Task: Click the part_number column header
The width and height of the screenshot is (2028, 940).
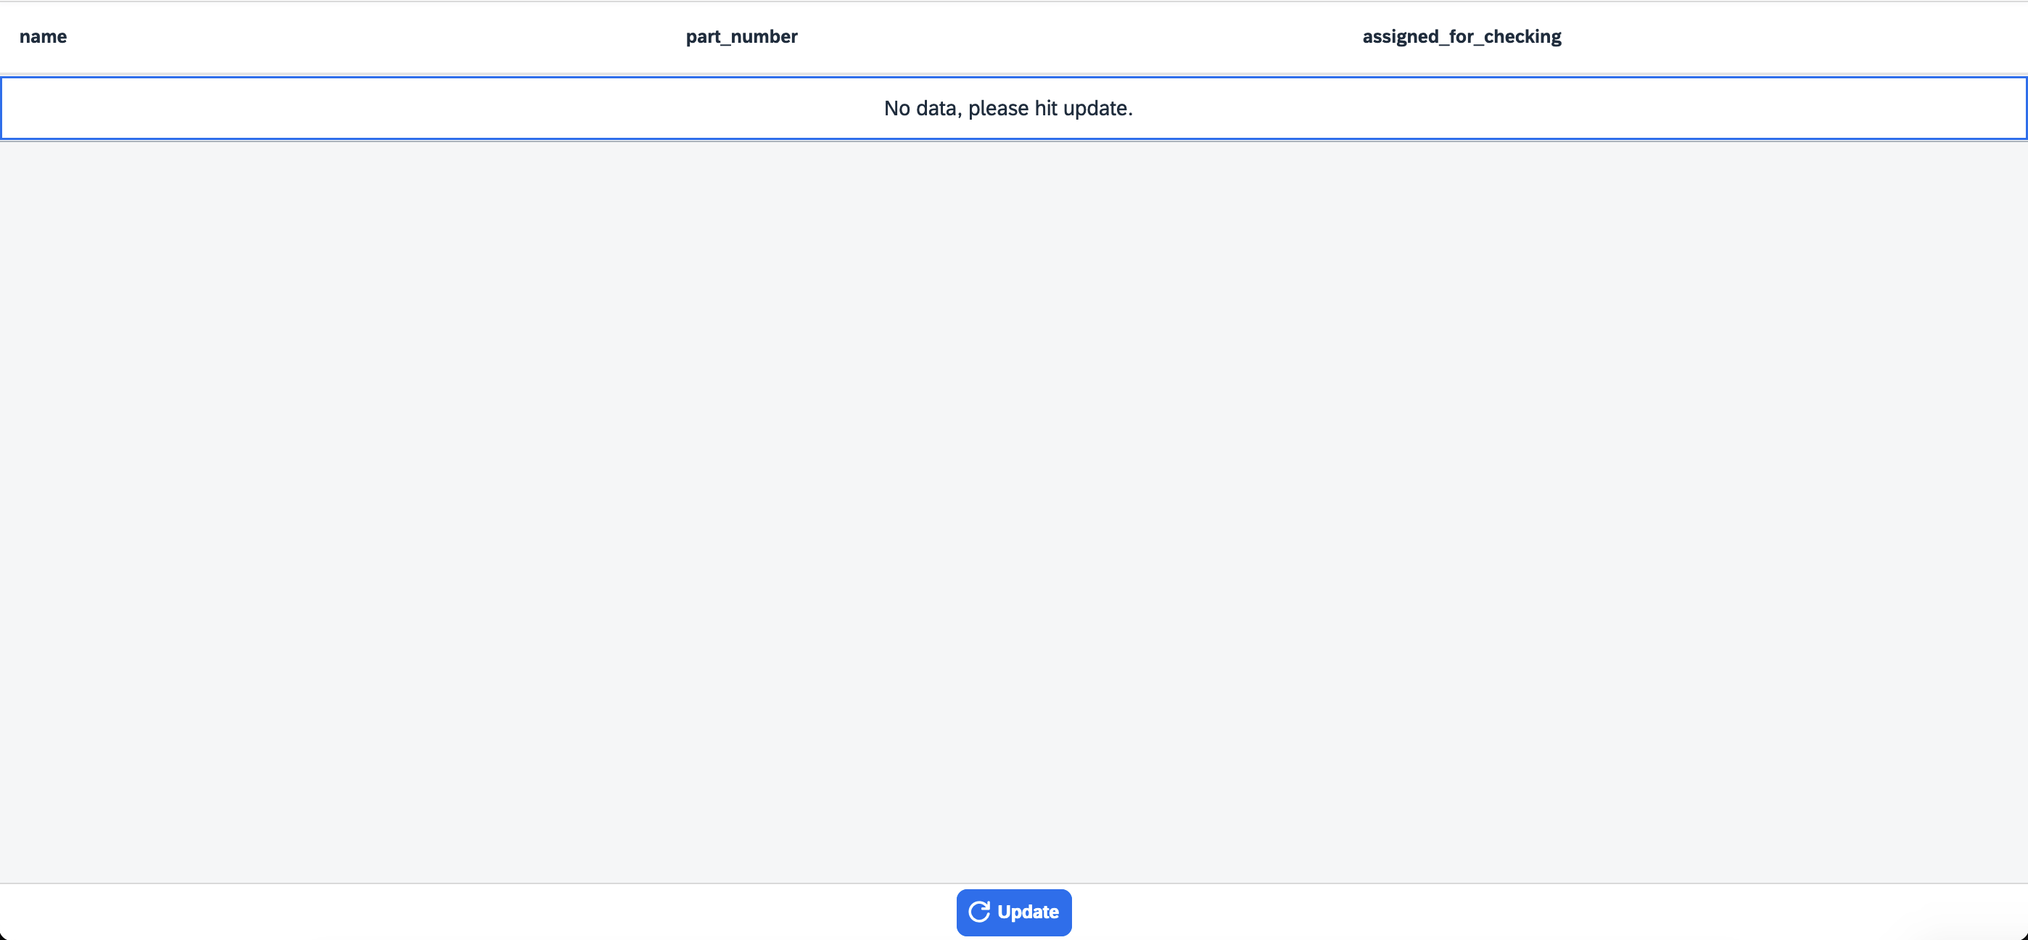Action: pyautogui.click(x=741, y=36)
